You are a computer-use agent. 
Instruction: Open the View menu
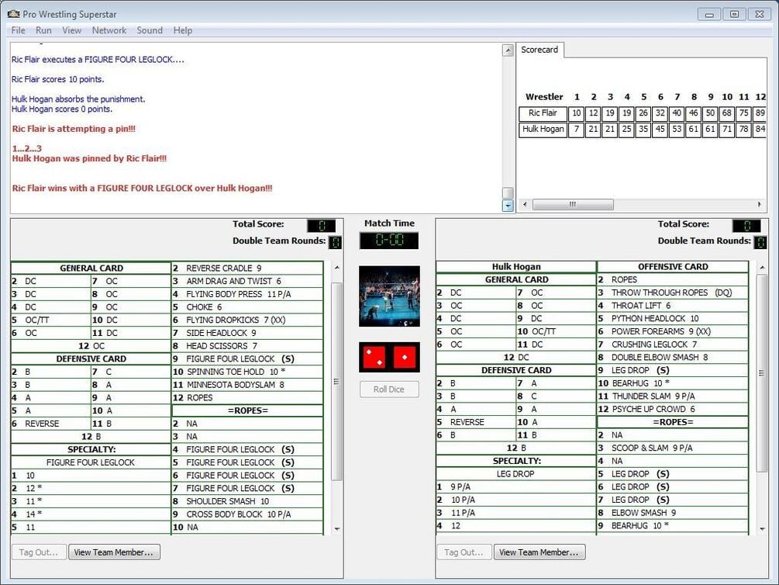click(71, 30)
